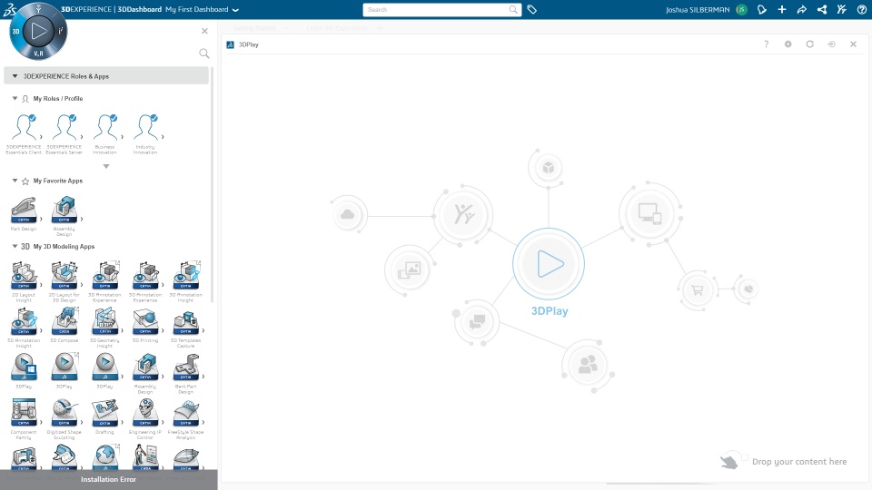Open the My First Dashboard dropdown caret
Image resolution: width=872 pixels, height=490 pixels.
click(235, 10)
